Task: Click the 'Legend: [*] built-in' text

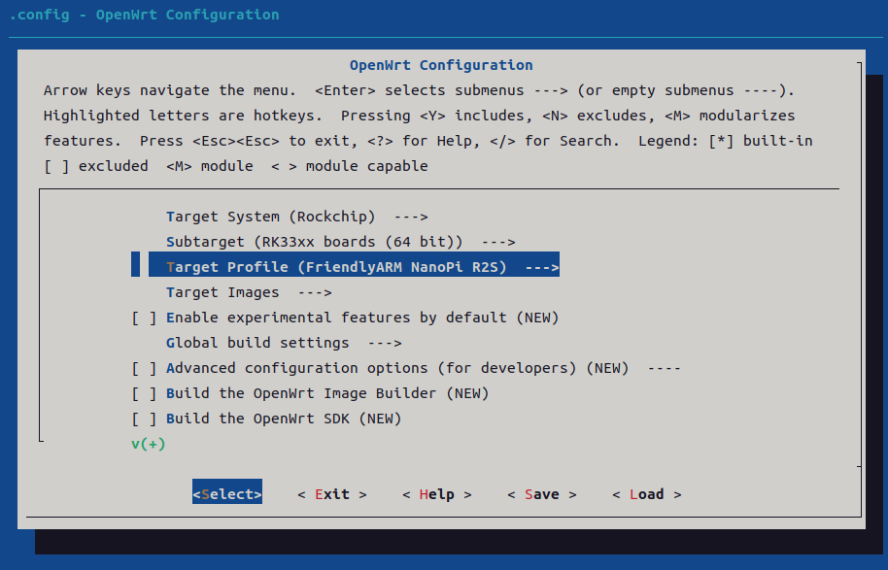Action: pyautogui.click(x=726, y=141)
